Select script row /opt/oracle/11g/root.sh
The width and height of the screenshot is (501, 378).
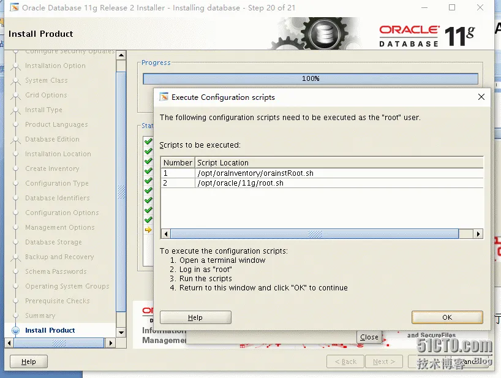(322, 183)
